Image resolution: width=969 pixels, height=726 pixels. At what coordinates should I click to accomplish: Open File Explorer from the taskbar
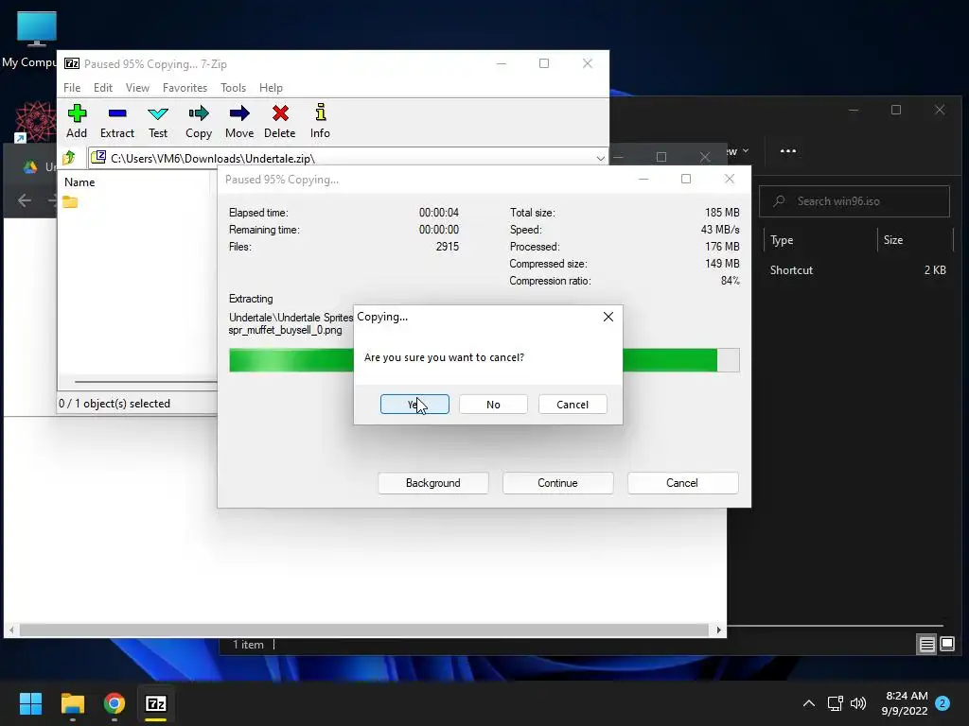coord(72,703)
